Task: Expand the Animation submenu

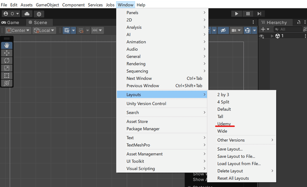Action: coord(162,42)
